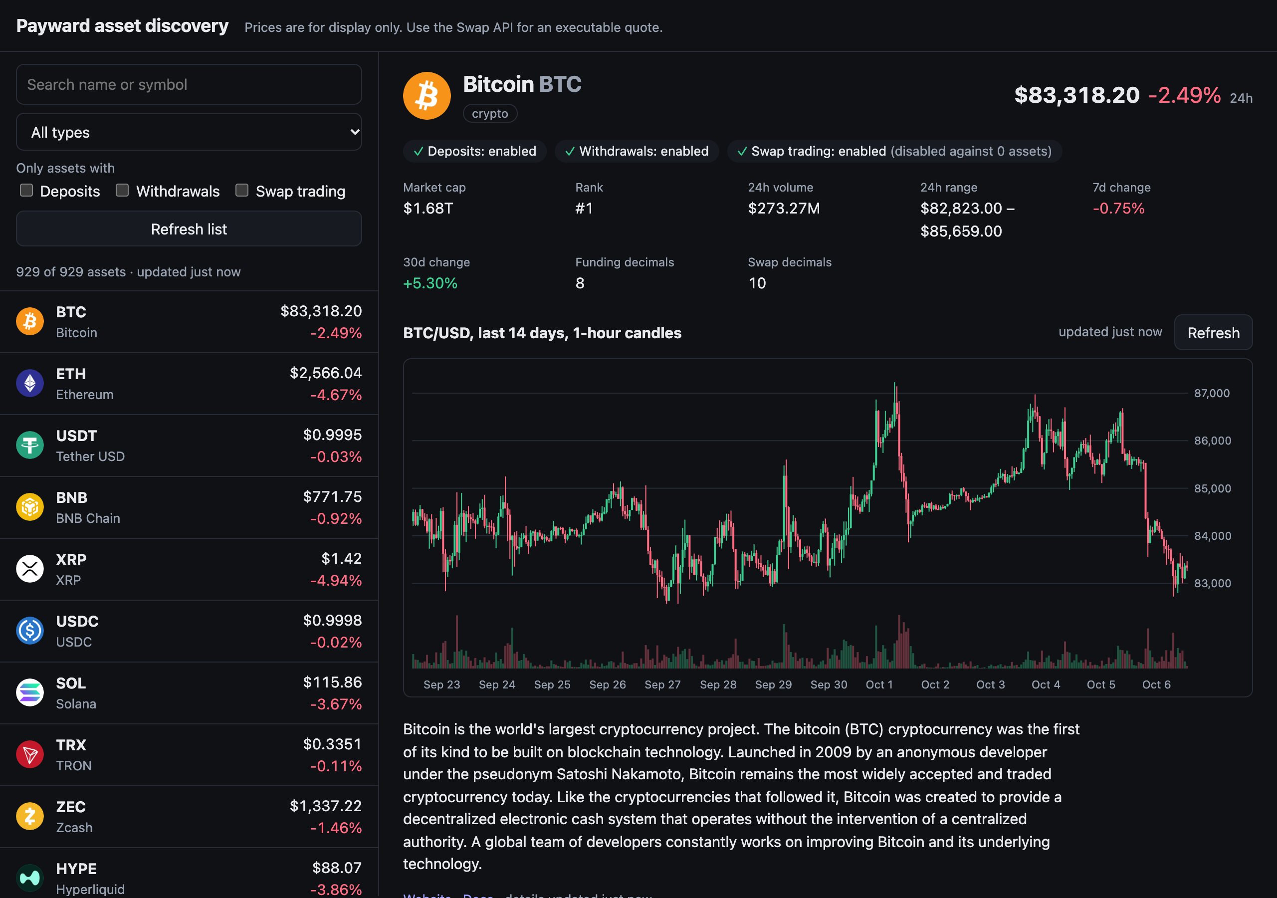The height and width of the screenshot is (898, 1277).
Task: Select the TRX TRON coin icon
Action: 30,754
